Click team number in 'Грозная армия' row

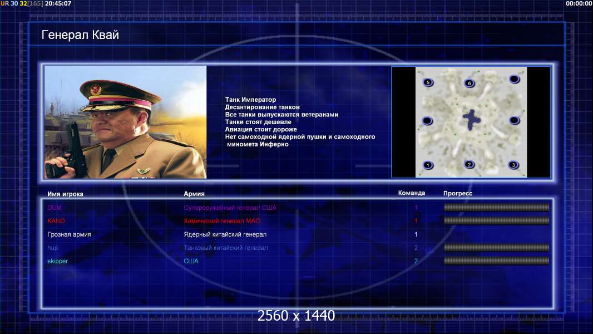click(416, 234)
